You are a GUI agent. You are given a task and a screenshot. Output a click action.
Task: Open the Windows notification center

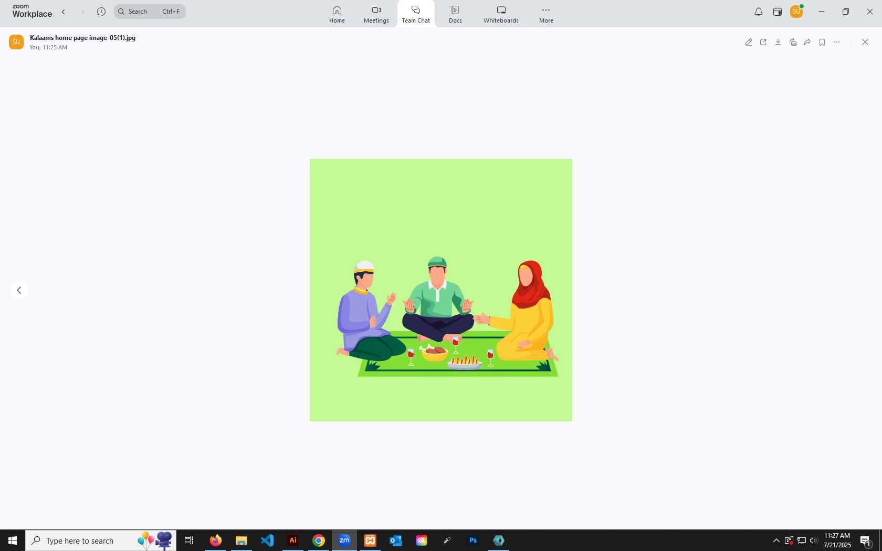click(x=866, y=541)
